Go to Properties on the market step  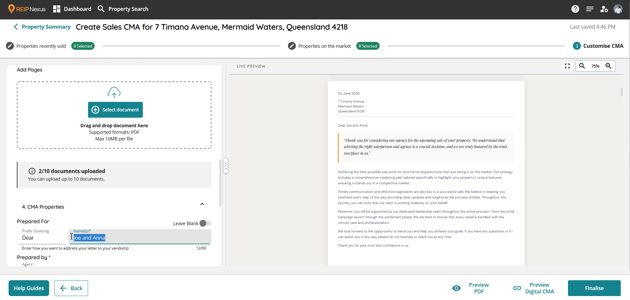(325, 46)
